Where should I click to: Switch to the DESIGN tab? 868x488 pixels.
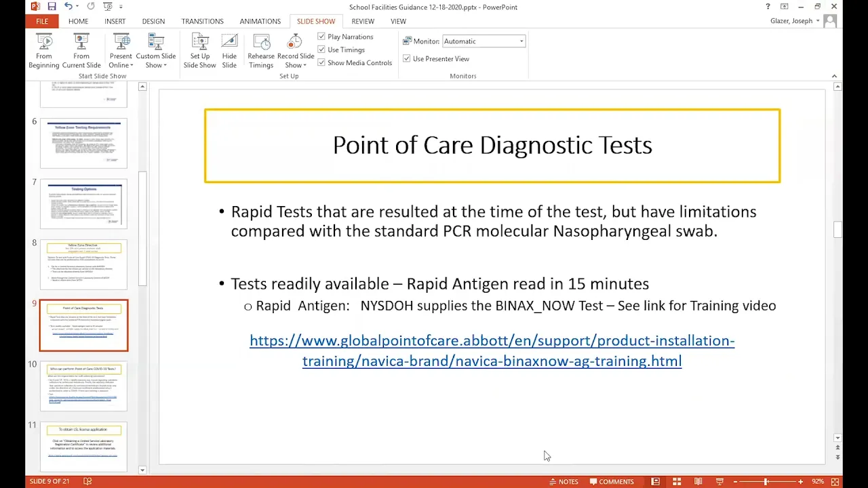tap(153, 21)
